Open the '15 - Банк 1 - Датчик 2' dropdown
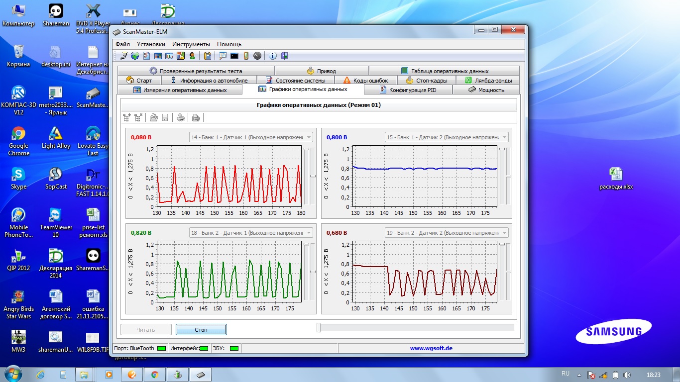The width and height of the screenshot is (680, 382). point(504,137)
